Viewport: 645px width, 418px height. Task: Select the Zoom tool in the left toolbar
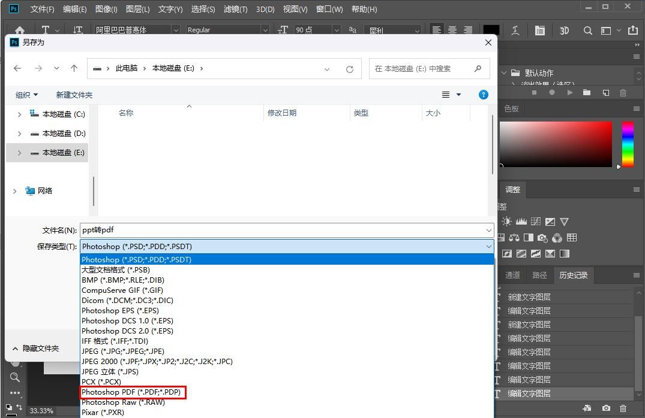tap(15, 377)
